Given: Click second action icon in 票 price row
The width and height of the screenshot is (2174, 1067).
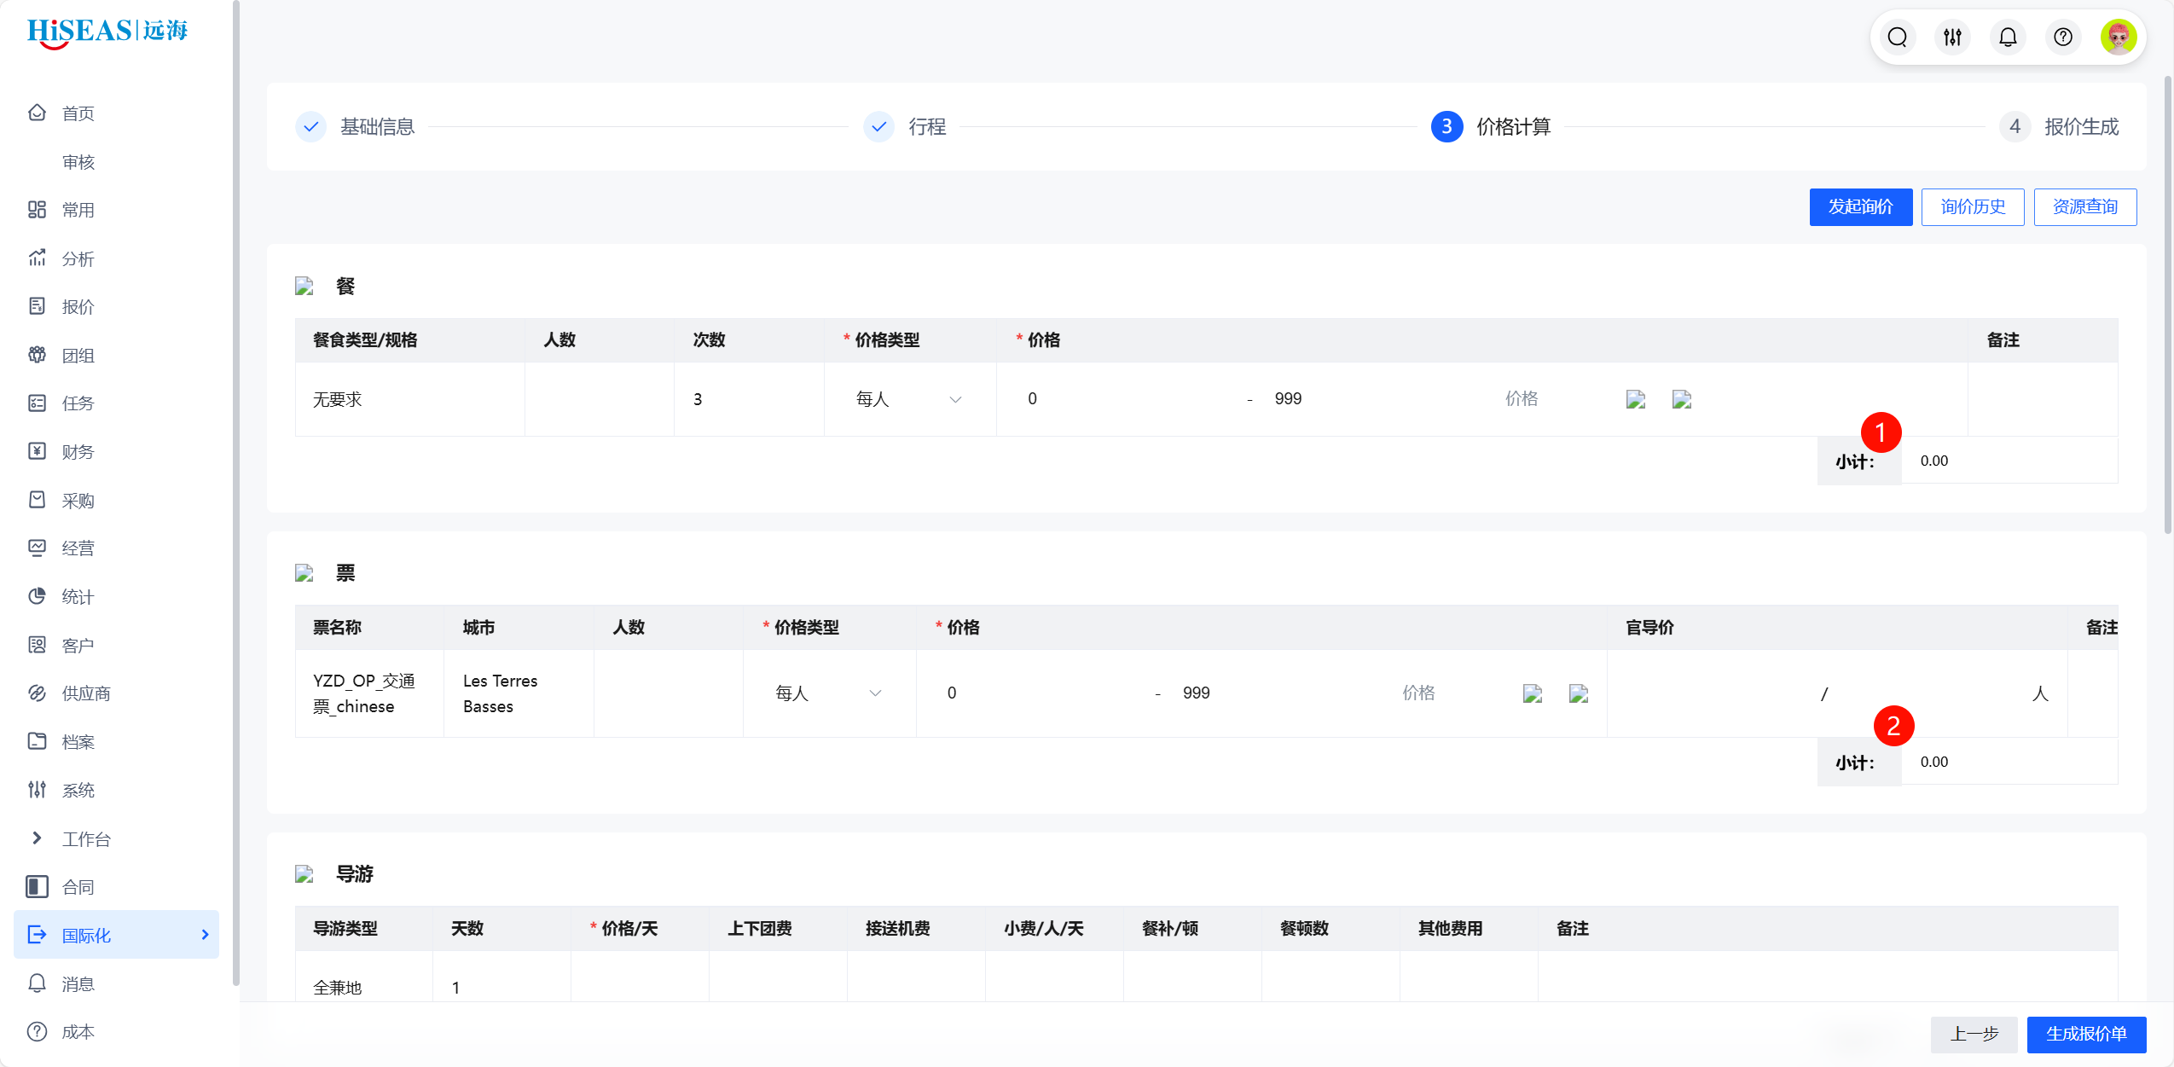Looking at the screenshot, I should tap(1578, 693).
